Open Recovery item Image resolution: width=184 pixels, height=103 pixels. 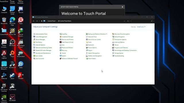pyautogui.click(x=63, y=50)
